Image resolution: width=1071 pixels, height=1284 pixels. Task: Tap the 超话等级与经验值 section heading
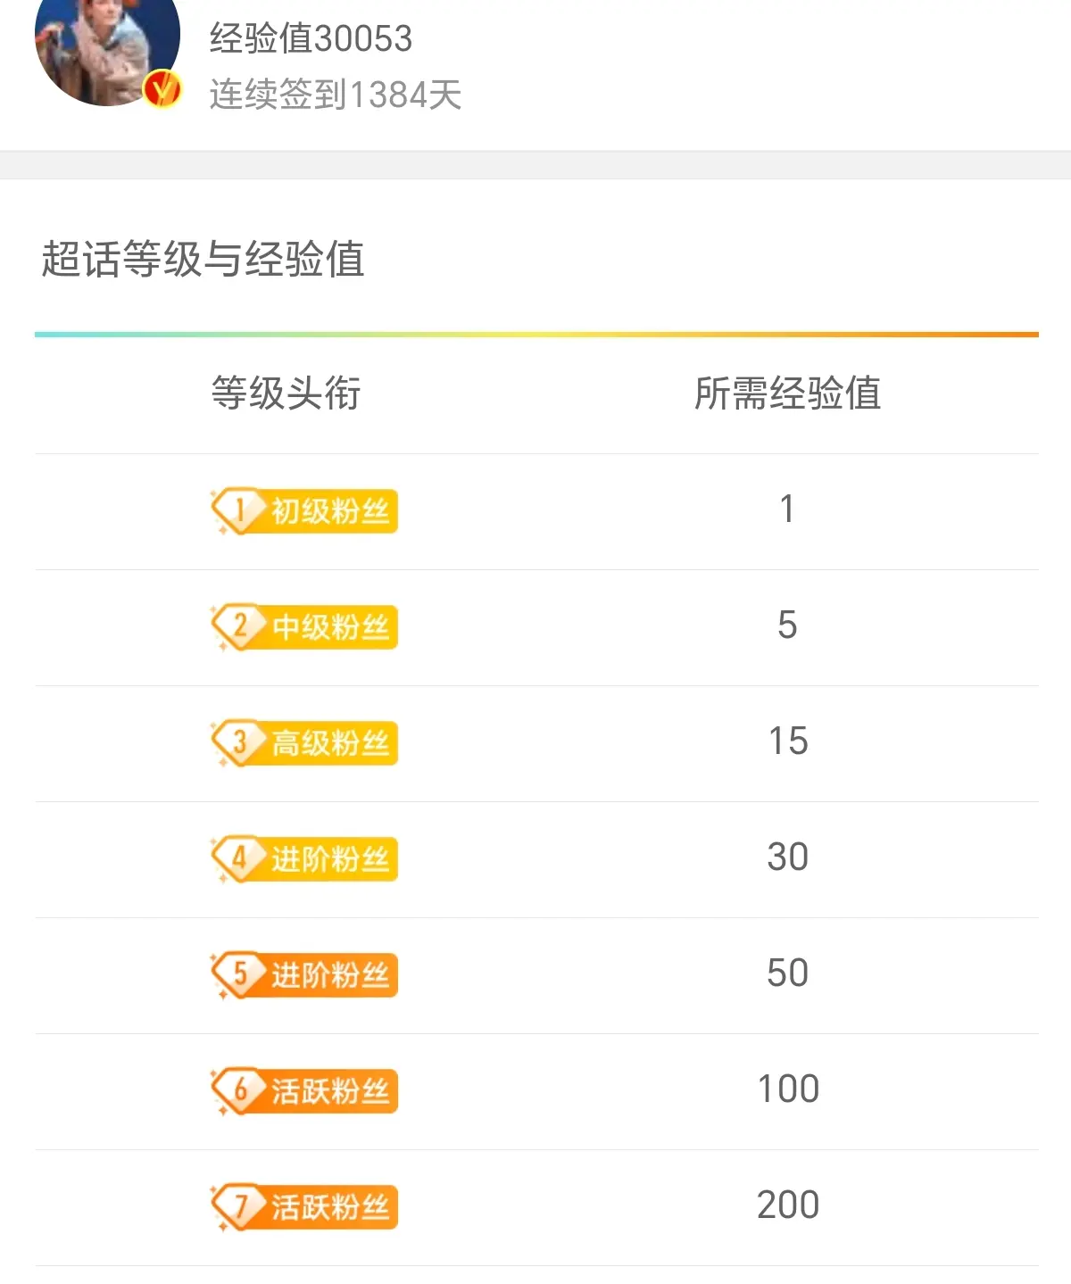203,260
